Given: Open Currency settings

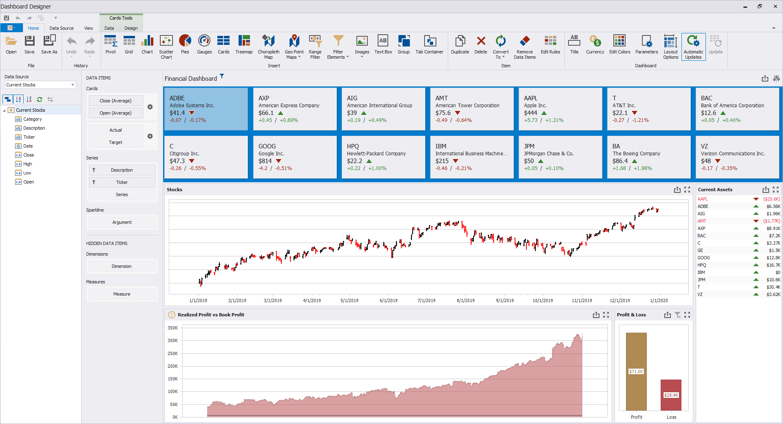Looking at the screenshot, I should point(595,45).
